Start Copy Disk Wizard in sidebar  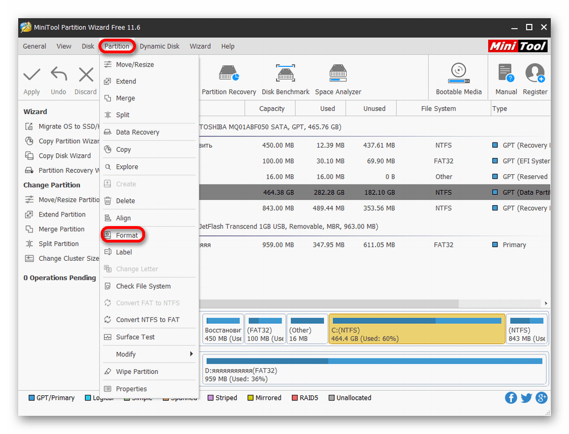click(x=58, y=156)
